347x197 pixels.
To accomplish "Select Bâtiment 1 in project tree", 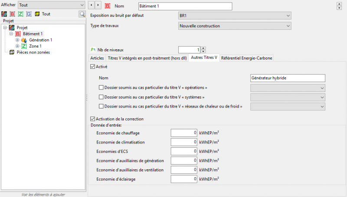I will (33, 34).
